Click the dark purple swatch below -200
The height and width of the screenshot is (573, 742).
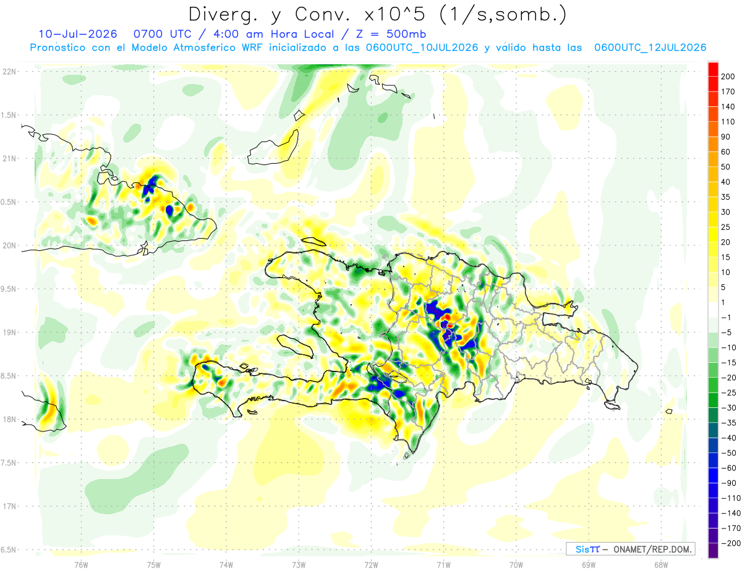point(713,551)
